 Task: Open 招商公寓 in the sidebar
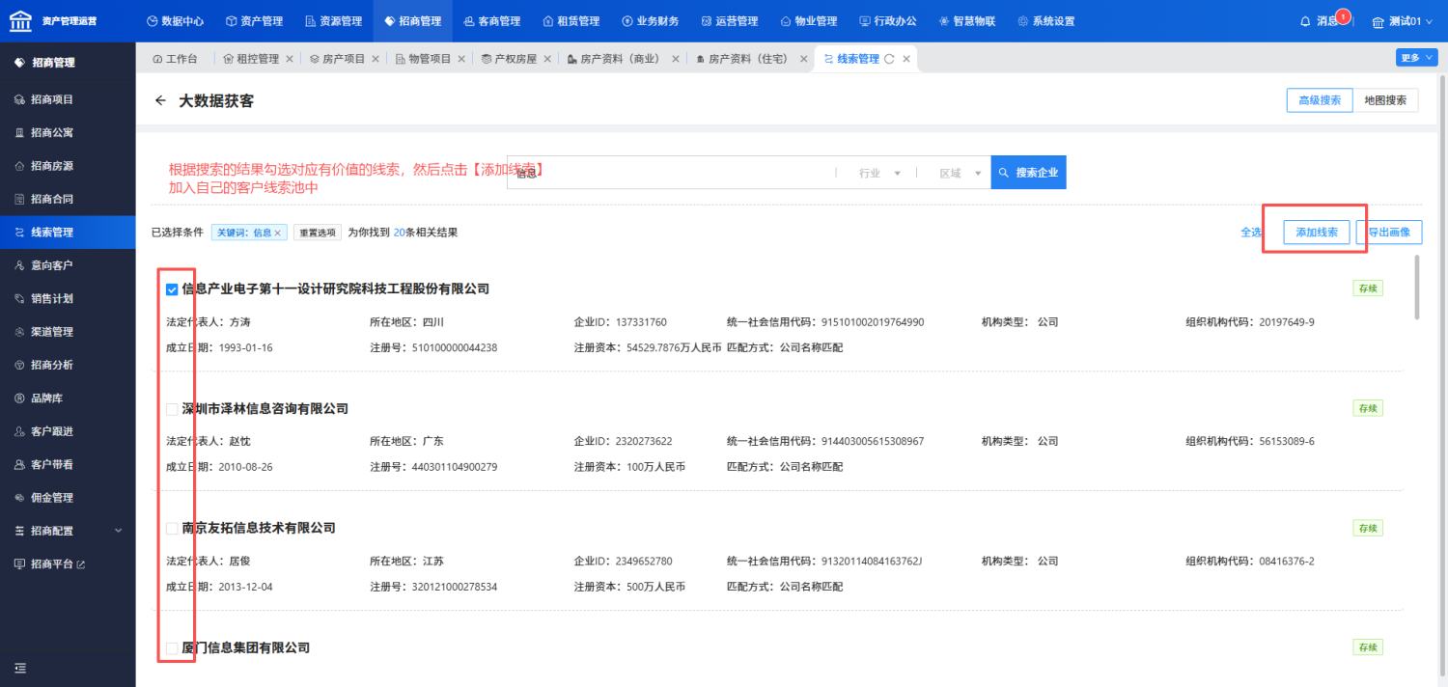pyautogui.click(x=68, y=132)
